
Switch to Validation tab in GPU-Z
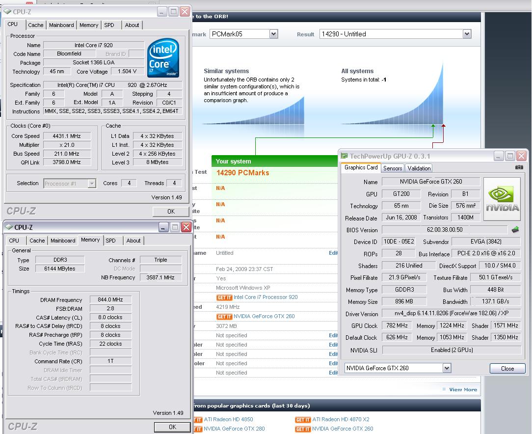click(419, 168)
